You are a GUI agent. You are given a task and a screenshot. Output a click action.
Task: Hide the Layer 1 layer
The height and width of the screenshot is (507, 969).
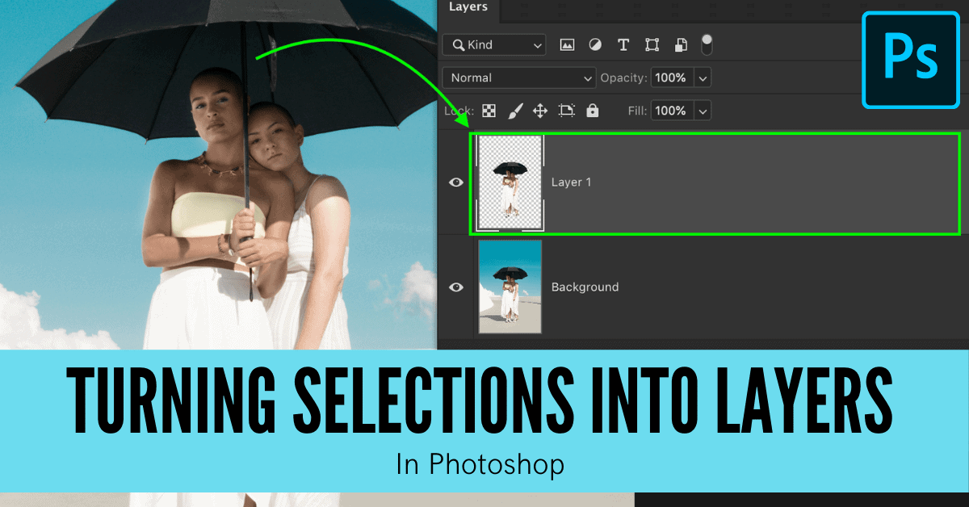pos(456,182)
